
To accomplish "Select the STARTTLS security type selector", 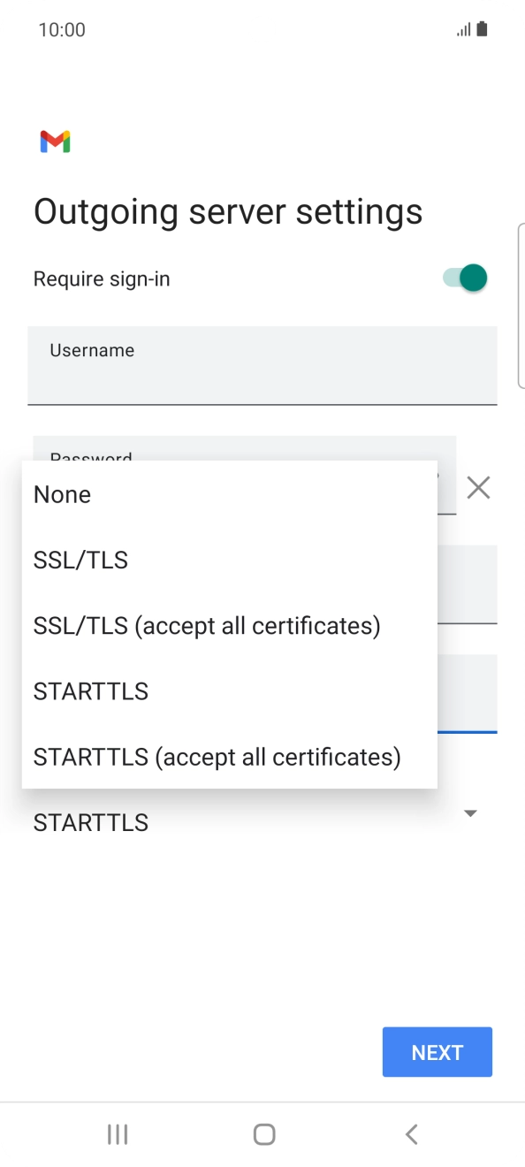I will 256,822.
